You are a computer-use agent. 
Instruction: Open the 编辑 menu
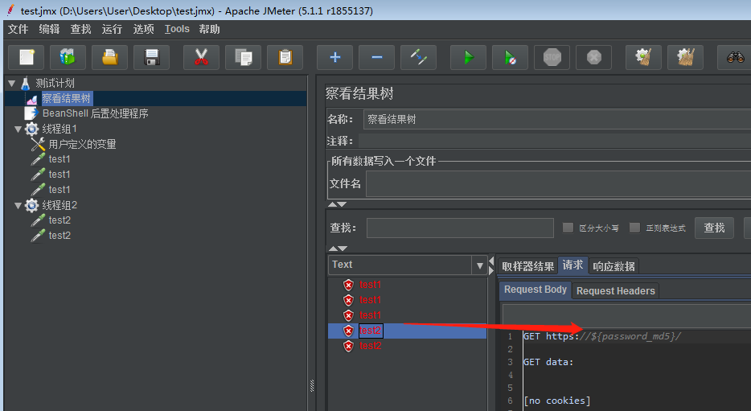point(49,29)
